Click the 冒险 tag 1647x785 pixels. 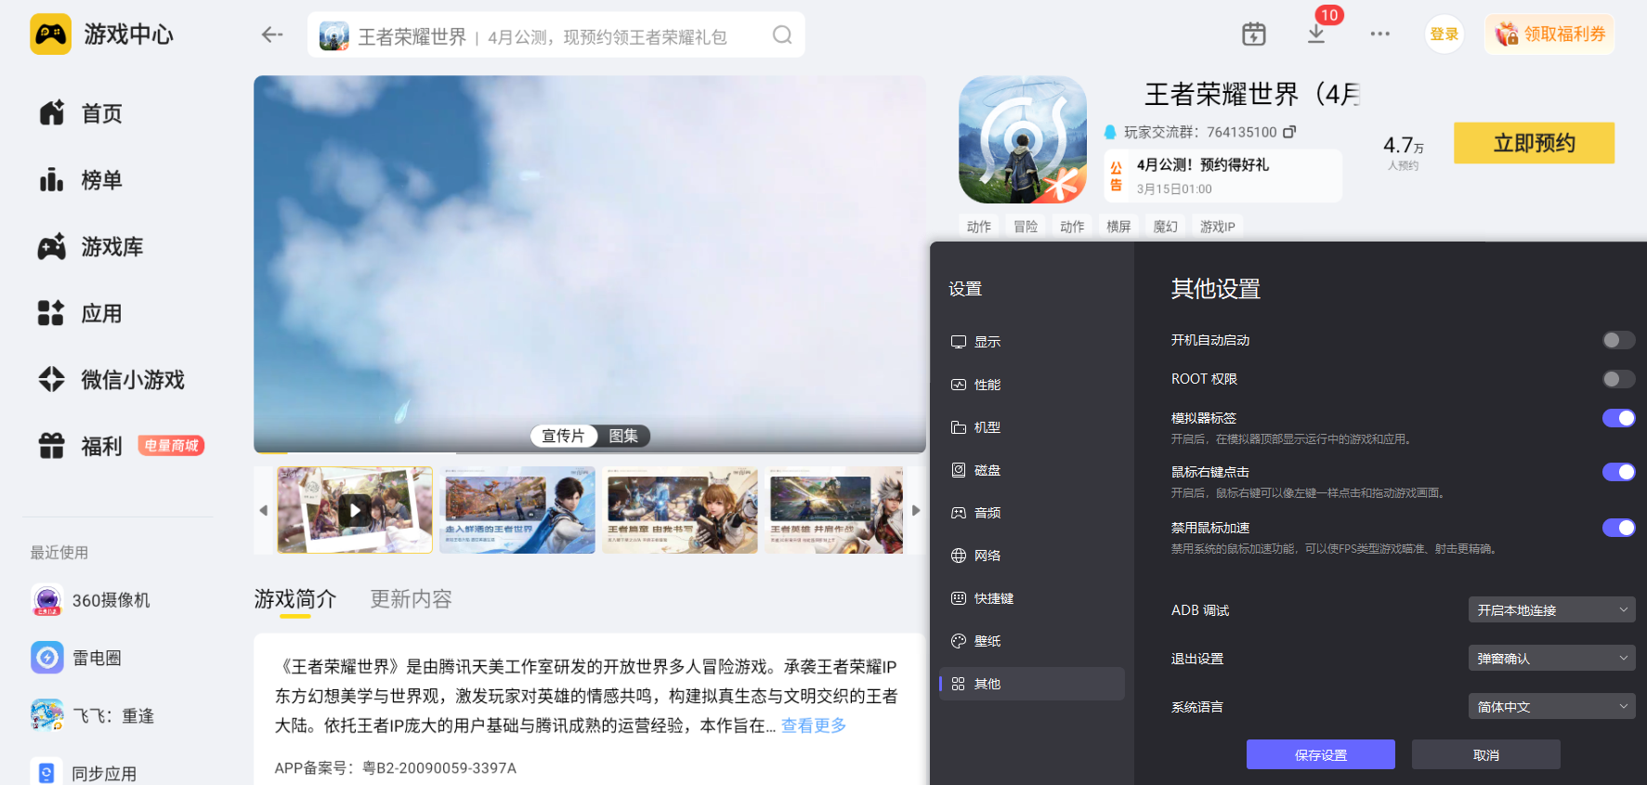click(x=1026, y=227)
